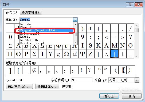Select the minus − symbol in grid
Screen dimensions: 145x102
tap(114, 28)
